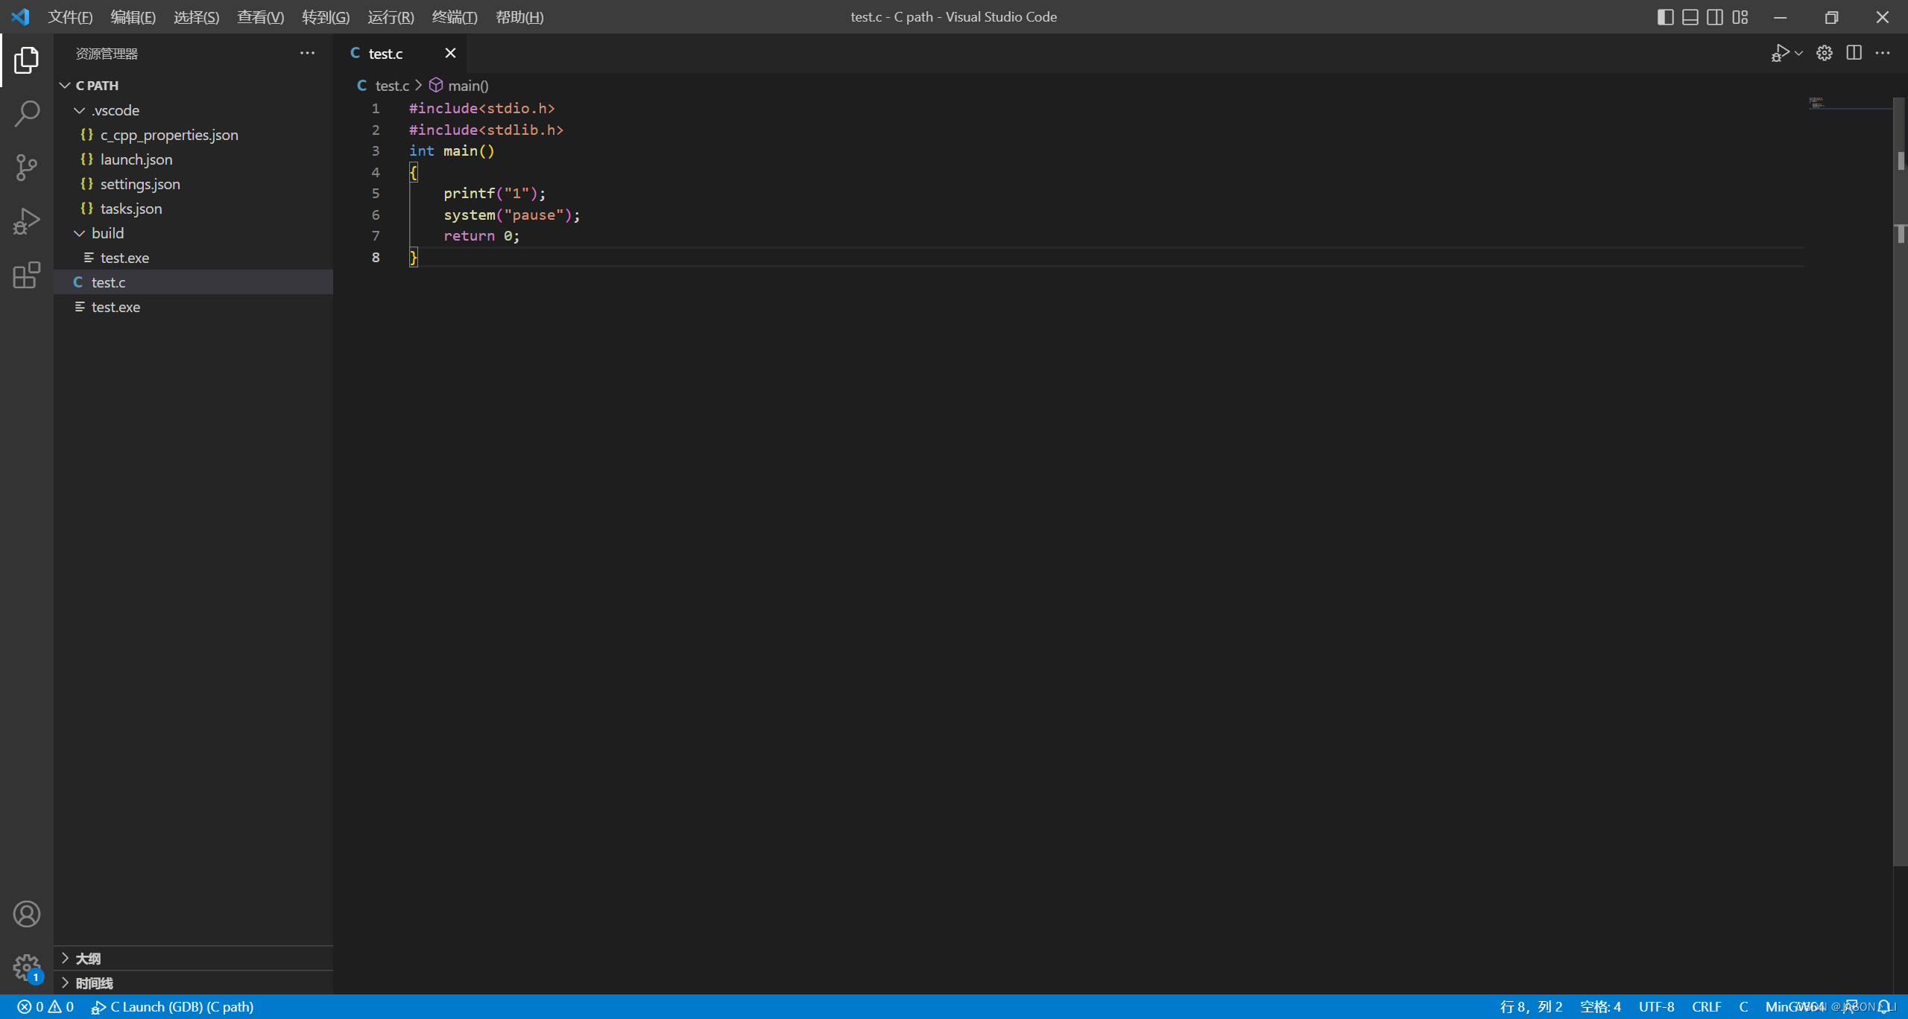1908x1019 pixels.
Task: Split the editor using the split icon
Action: (x=1854, y=53)
